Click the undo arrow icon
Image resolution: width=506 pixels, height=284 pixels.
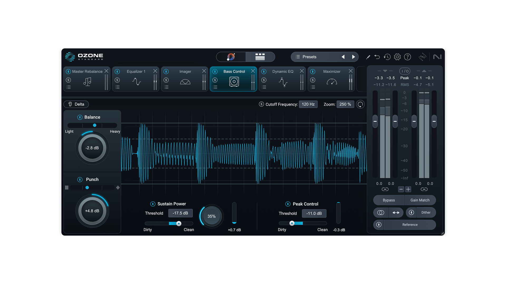(377, 57)
